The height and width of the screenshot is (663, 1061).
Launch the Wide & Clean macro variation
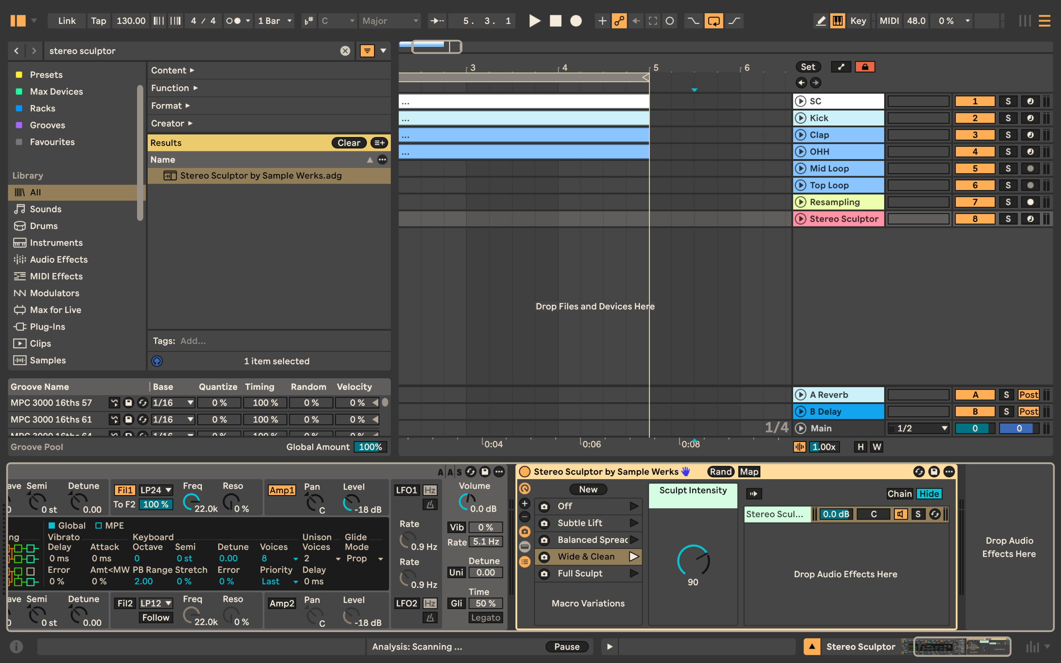coord(634,557)
